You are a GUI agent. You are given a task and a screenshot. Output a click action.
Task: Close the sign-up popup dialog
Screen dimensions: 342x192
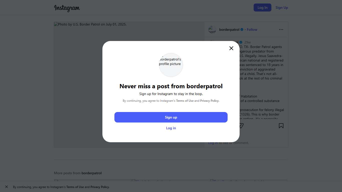point(231,48)
